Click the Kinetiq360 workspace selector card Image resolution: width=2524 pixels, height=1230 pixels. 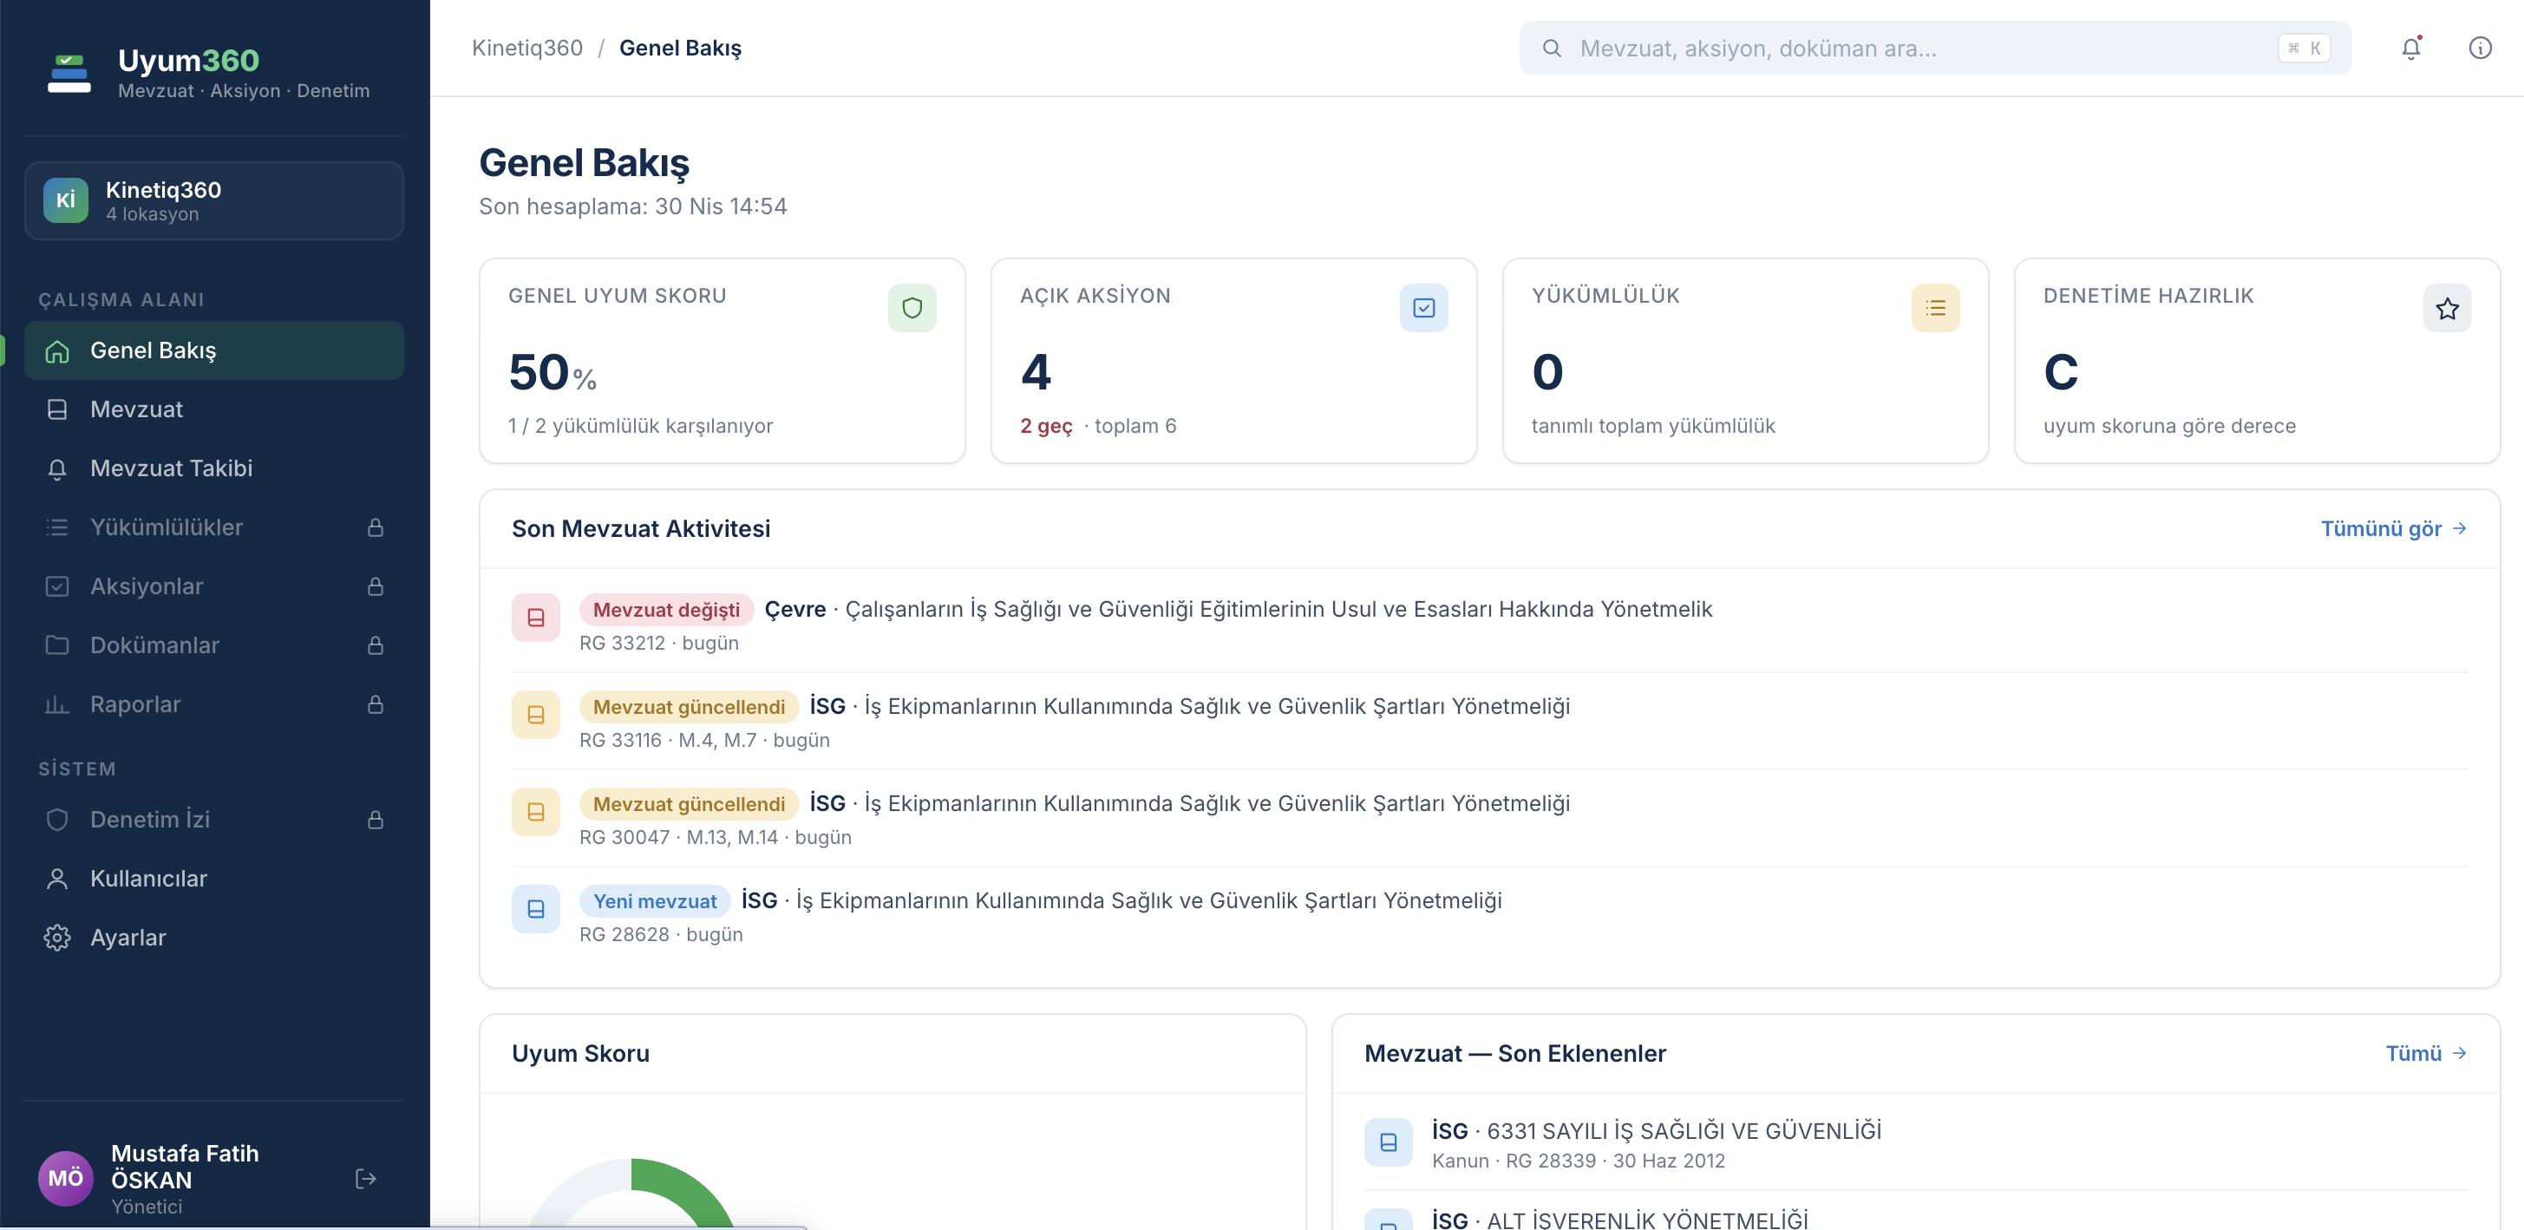(x=214, y=200)
